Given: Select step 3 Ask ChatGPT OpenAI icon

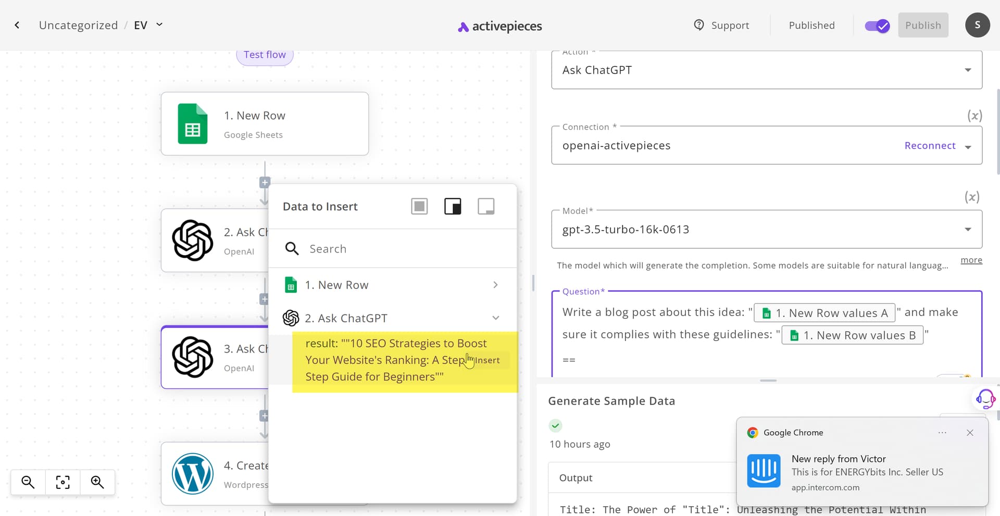Looking at the screenshot, I should coord(192,357).
